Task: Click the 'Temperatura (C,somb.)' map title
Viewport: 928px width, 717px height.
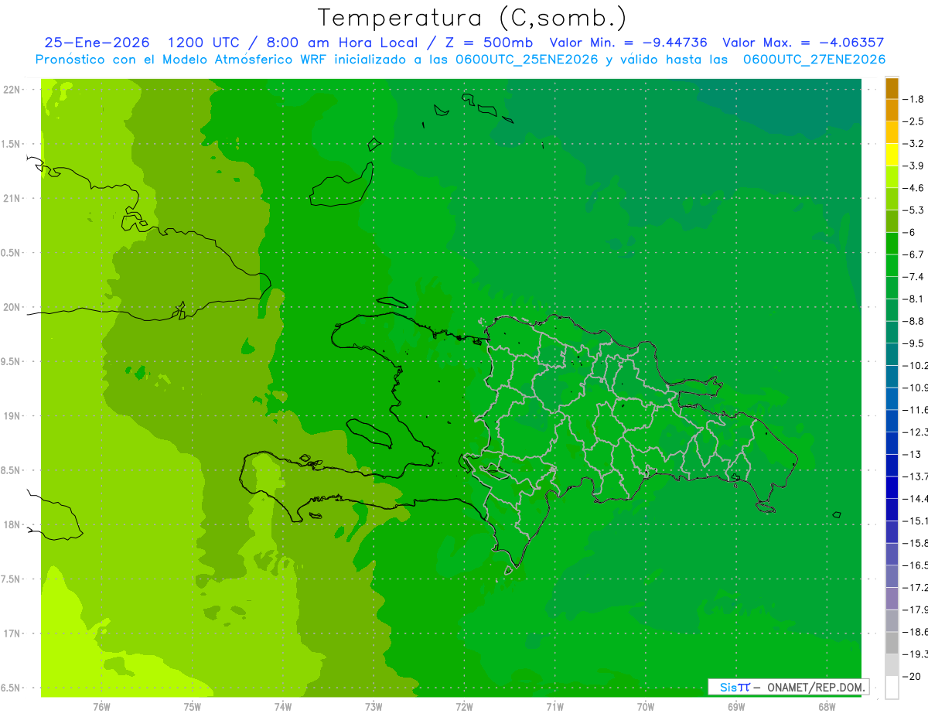Action: pyautogui.click(x=473, y=18)
